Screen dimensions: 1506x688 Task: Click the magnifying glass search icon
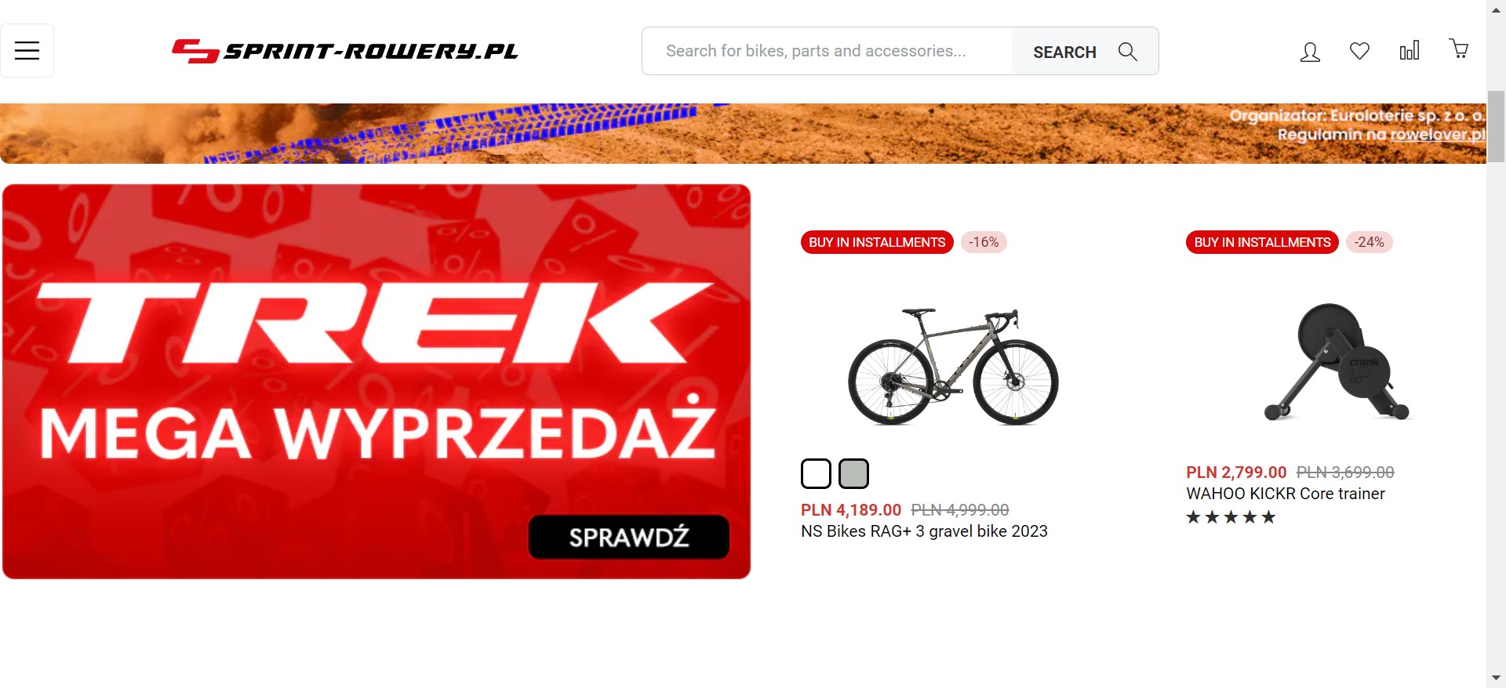point(1127,52)
